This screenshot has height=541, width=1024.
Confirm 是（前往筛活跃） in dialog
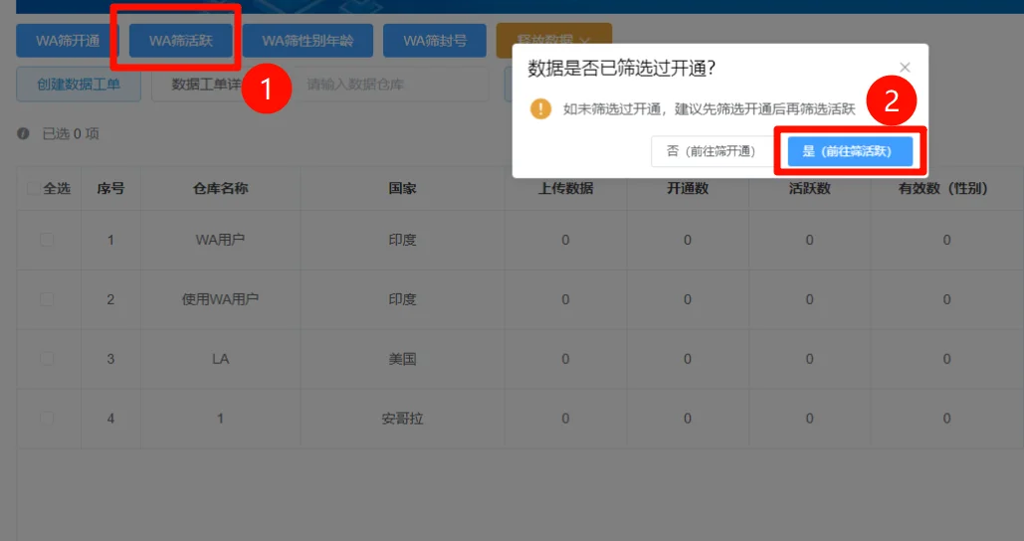pos(850,151)
